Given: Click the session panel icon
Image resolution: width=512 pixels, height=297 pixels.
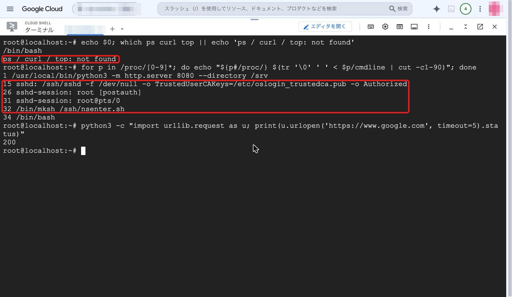Looking at the screenshot, I should 414,26.
